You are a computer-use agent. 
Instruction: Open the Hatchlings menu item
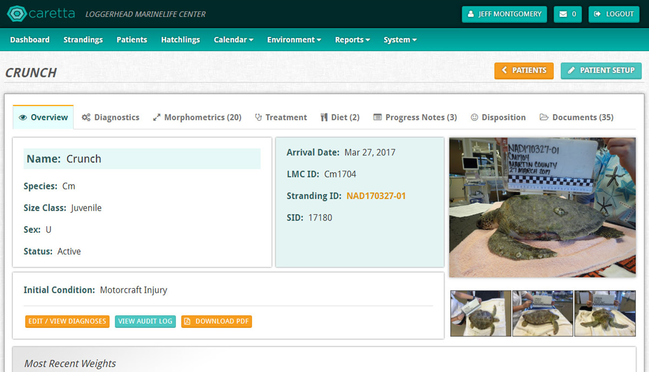coord(180,40)
